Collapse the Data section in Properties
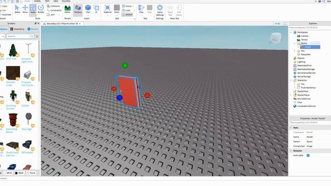The image size is (331, 186). (x=291, y=128)
